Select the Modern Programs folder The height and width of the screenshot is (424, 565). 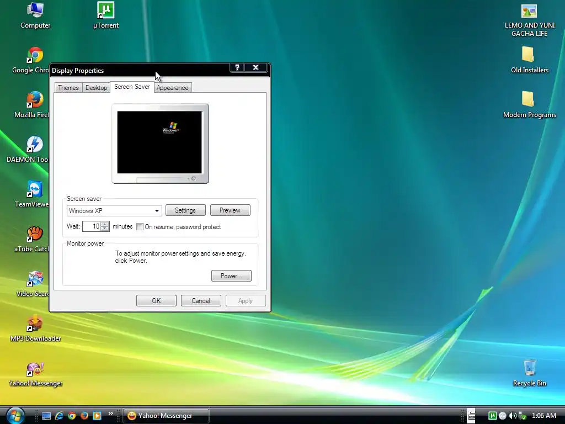(x=529, y=105)
